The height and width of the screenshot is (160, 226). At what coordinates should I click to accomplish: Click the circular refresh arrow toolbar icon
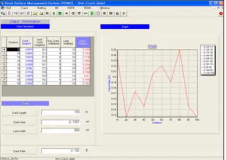pyautogui.click(x=28, y=14)
